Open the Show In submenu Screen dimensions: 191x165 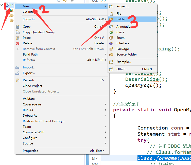point(61,19)
